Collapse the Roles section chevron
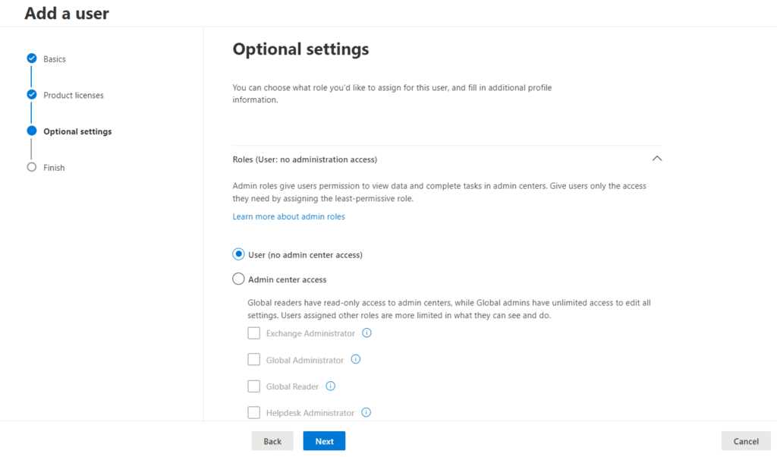777x457 pixels. tap(657, 159)
